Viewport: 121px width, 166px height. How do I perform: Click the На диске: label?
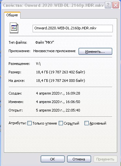(17, 81)
